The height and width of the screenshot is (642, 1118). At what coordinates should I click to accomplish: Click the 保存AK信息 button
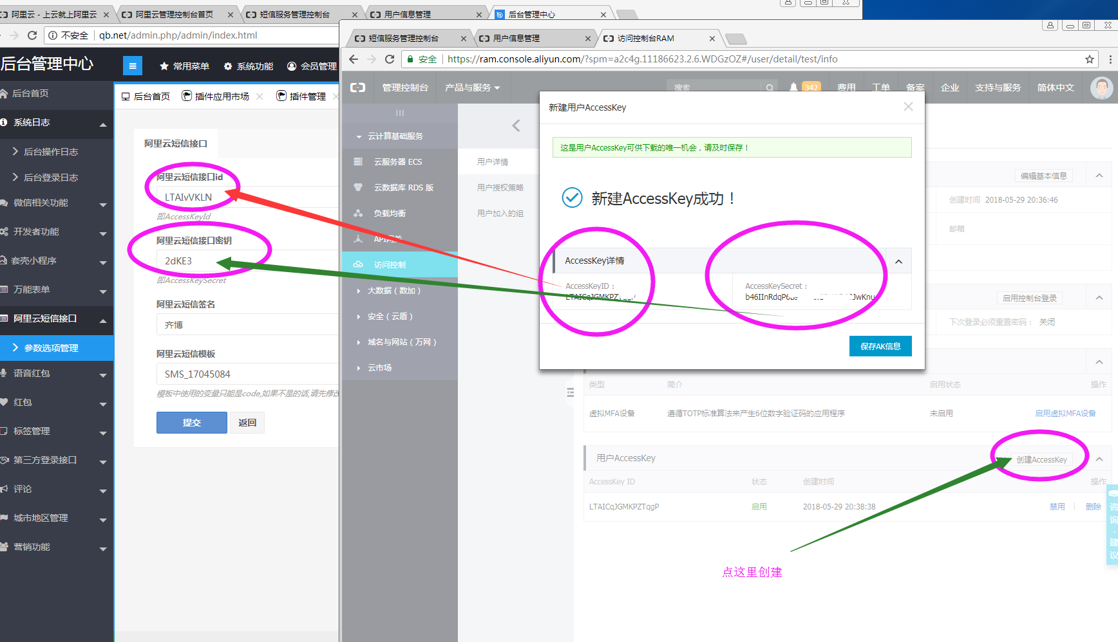pyautogui.click(x=880, y=346)
